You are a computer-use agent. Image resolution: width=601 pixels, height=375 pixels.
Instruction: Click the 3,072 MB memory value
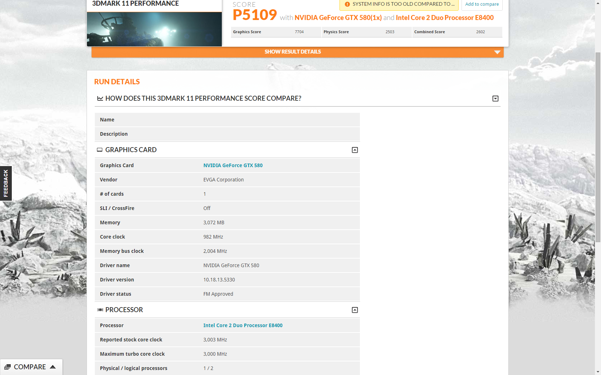pos(214,222)
